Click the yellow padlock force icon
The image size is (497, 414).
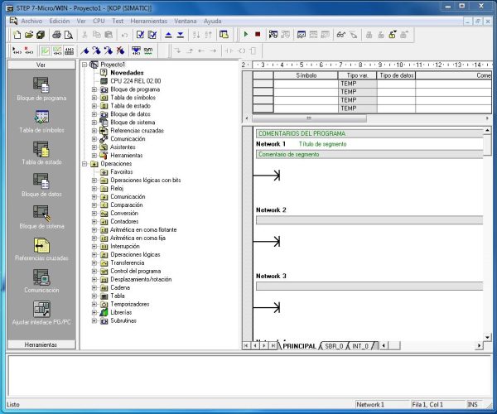pyautogui.click(x=393, y=35)
